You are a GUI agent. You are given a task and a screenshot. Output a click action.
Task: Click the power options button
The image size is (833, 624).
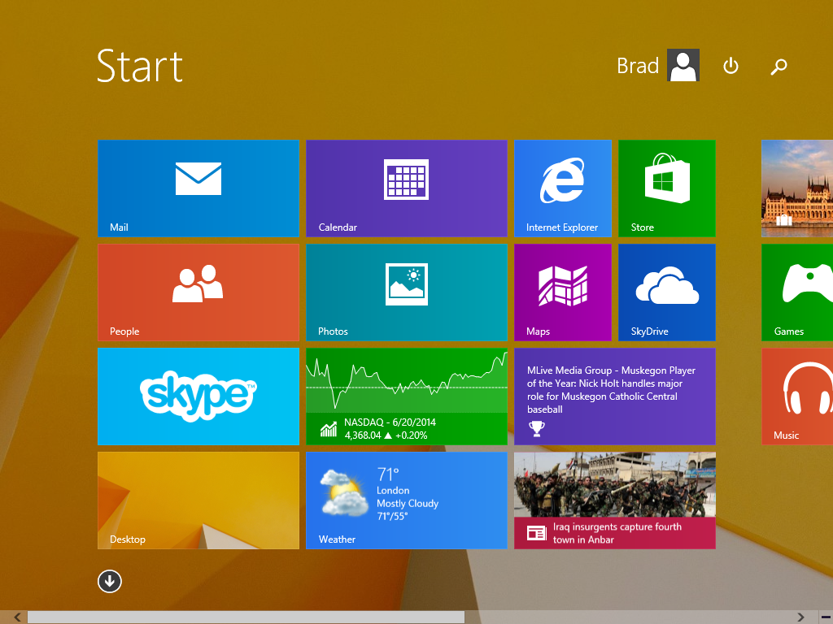point(731,66)
